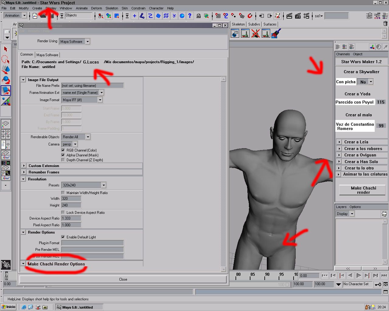Open the Outliner/Persp layout icon

tap(5, 144)
